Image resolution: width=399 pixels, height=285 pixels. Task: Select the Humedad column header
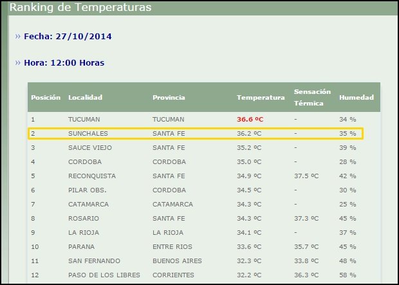pos(357,98)
